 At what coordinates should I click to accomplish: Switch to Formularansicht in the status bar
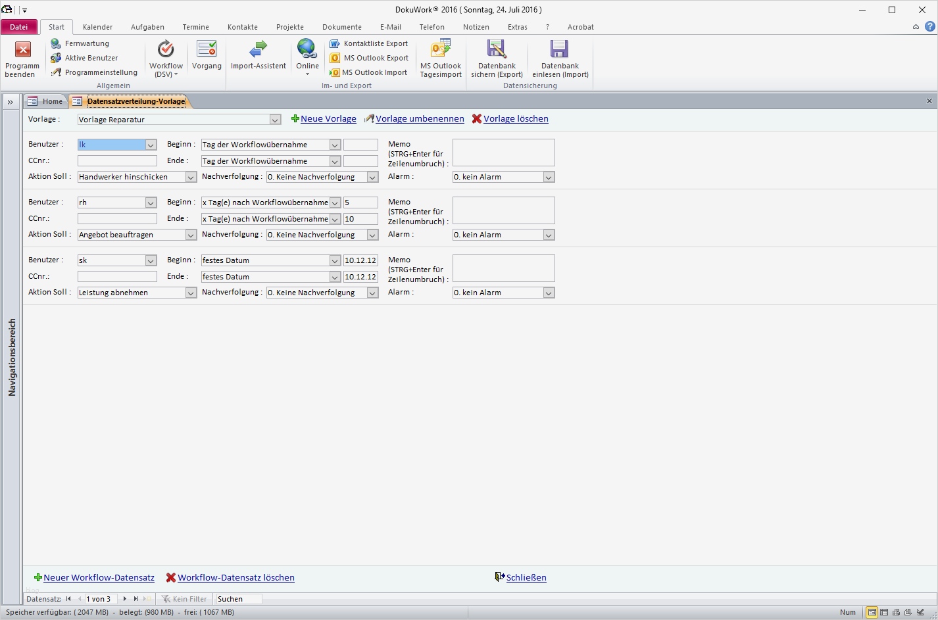[x=873, y=612]
